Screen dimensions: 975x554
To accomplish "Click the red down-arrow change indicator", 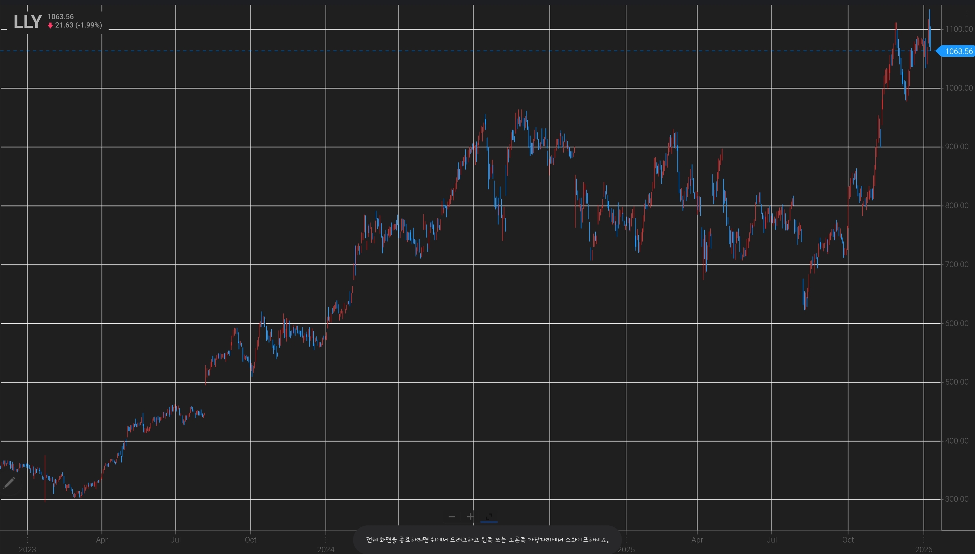I will tap(50, 25).
